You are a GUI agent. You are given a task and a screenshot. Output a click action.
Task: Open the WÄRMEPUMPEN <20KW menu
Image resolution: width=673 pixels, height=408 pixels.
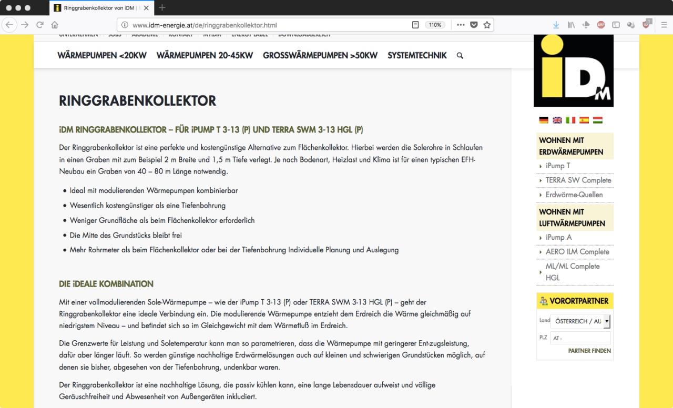pyautogui.click(x=102, y=55)
